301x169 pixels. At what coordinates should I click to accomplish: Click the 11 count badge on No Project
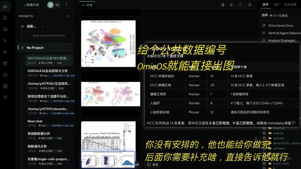point(67,48)
